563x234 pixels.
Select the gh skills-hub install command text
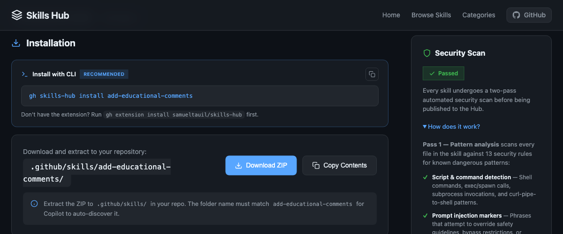tap(111, 95)
